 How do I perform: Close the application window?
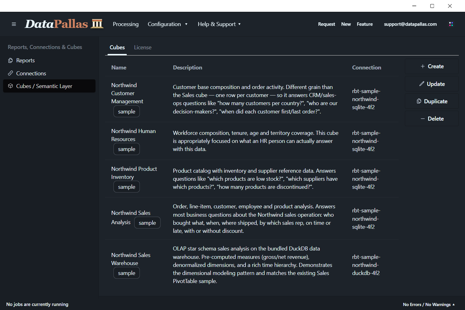click(x=450, y=6)
